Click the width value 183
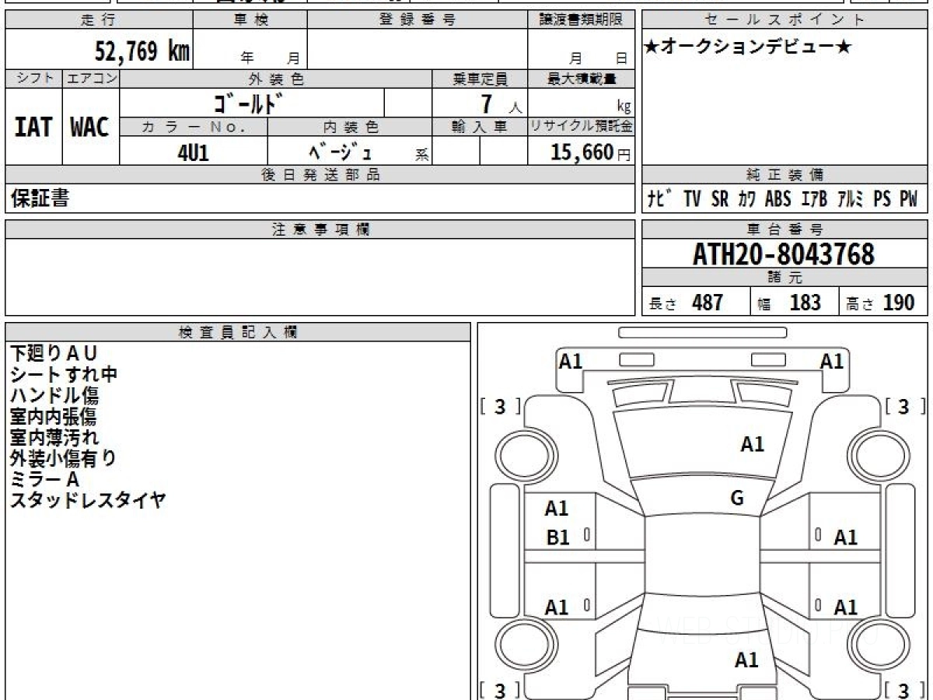The height and width of the screenshot is (700, 933). point(805,303)
